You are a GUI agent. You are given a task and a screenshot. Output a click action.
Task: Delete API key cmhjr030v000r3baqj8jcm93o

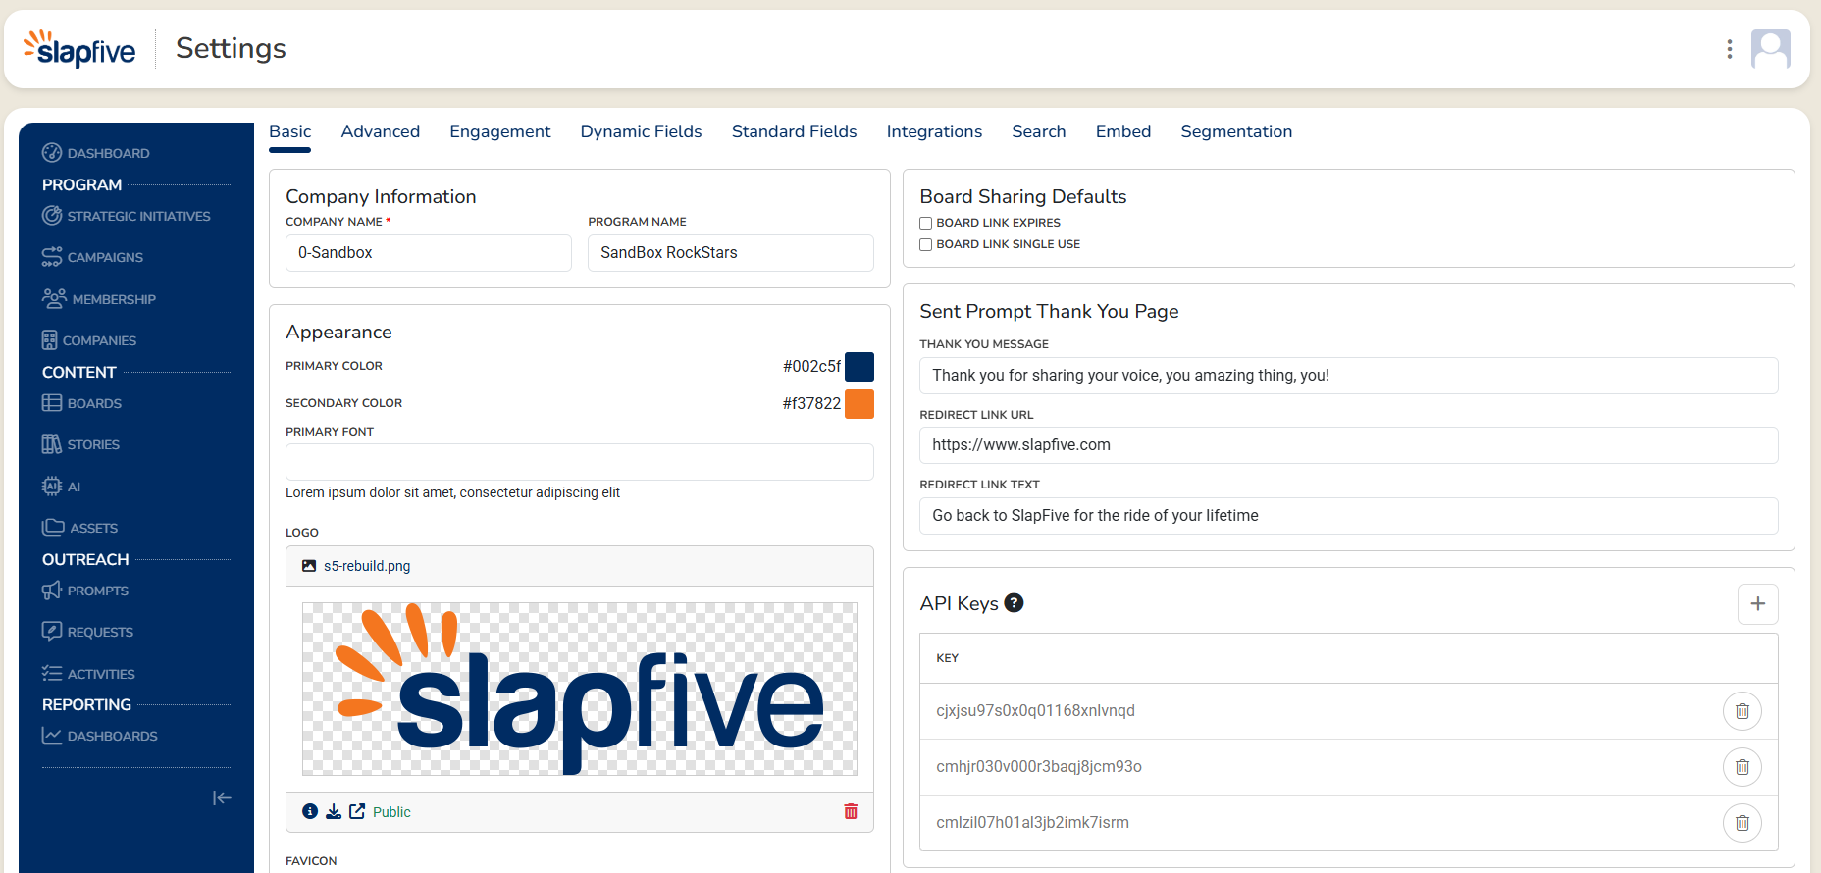(x=1743, y=767)
